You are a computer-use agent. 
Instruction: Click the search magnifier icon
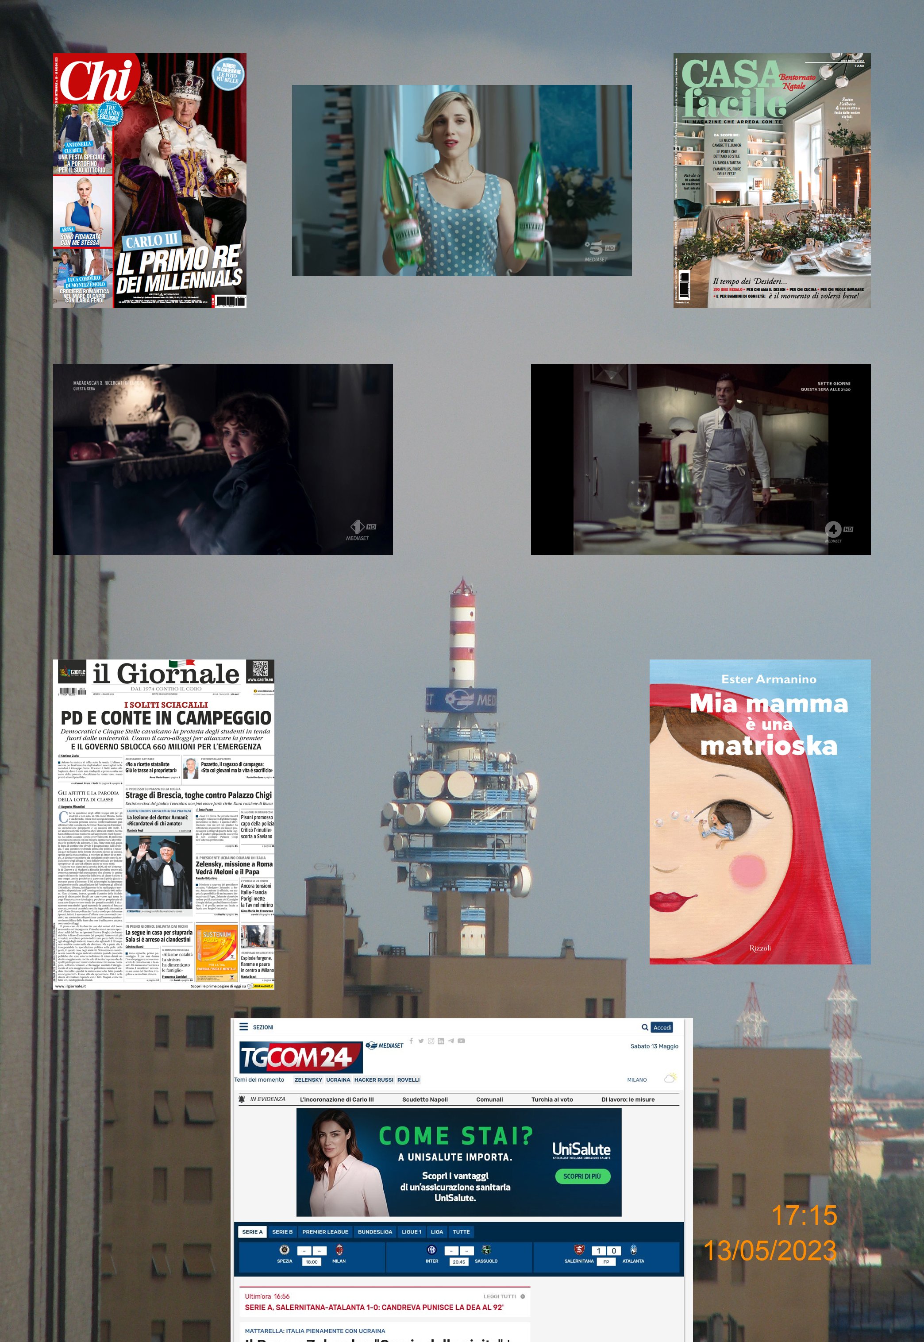coord(644,1027)
